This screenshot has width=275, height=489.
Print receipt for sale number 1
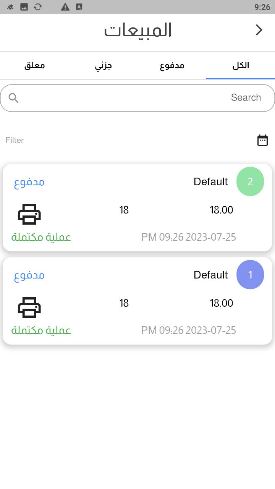[29, 307]
